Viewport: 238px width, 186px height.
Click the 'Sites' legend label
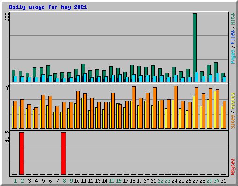(x=233, y=122)
